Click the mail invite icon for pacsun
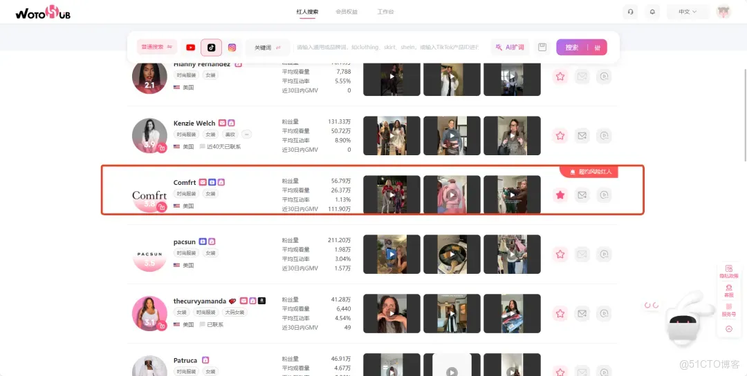 pos(582,255)
